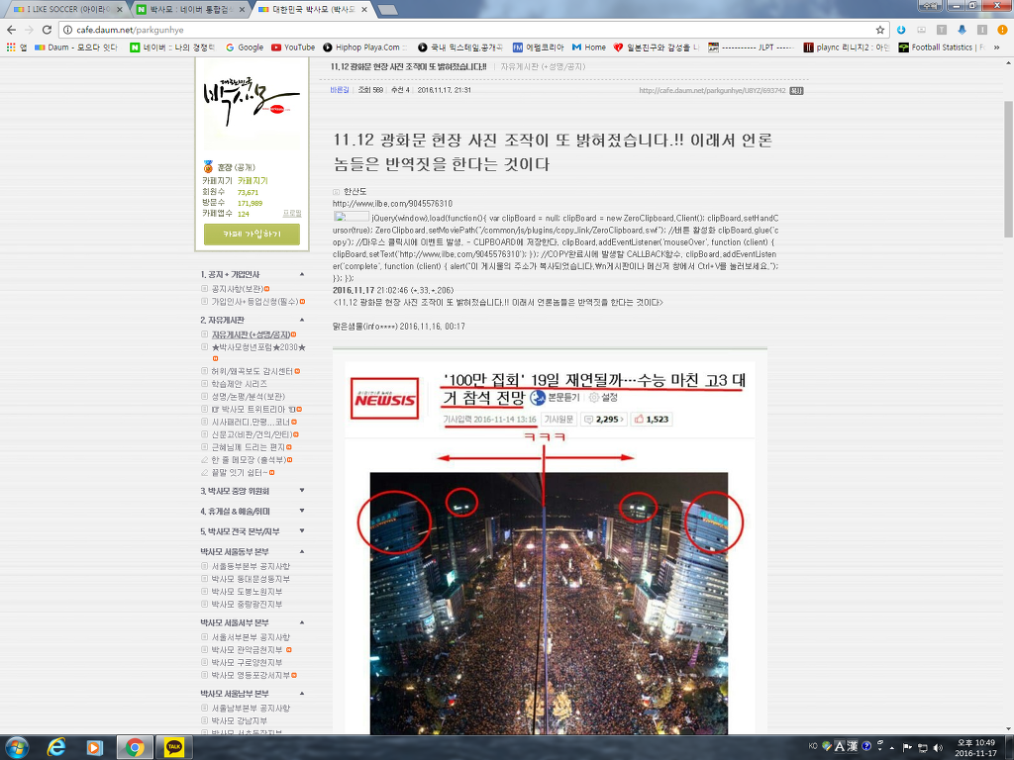Click the 복사 copy-URL button
This screenshot has width=1014, height=760.
point(797,90)
